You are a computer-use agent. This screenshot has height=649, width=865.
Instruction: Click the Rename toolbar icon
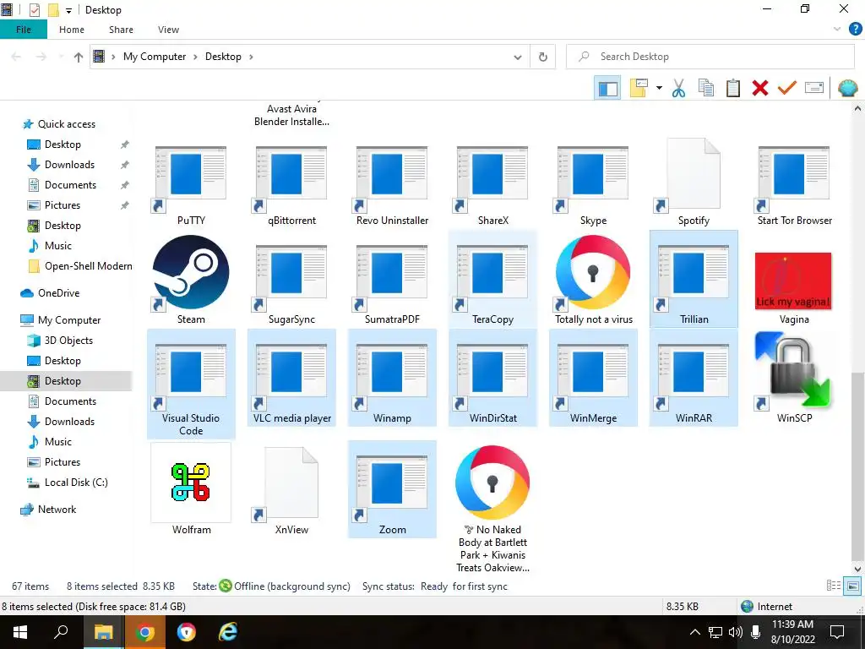[814, 88]
